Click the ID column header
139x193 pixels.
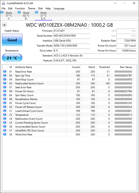10,67
